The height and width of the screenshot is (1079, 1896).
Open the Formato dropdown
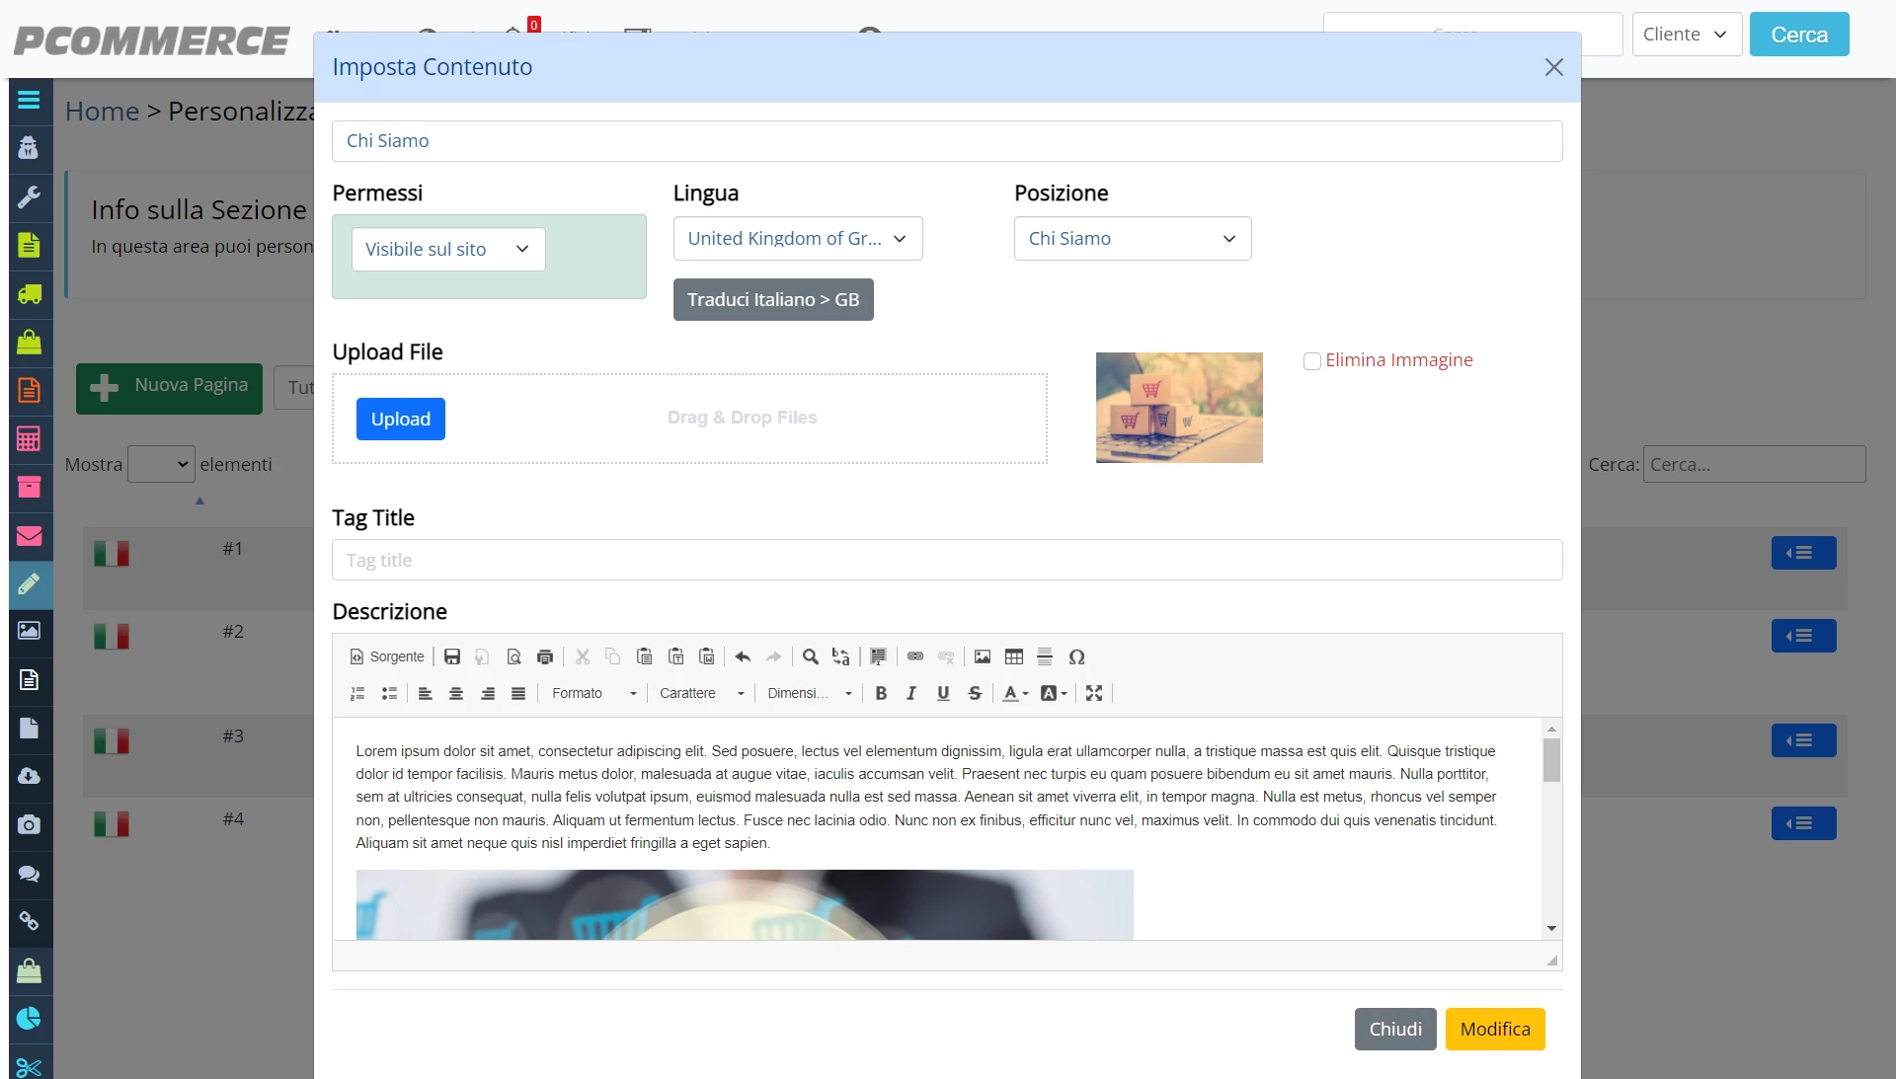(x=594, y=693)
